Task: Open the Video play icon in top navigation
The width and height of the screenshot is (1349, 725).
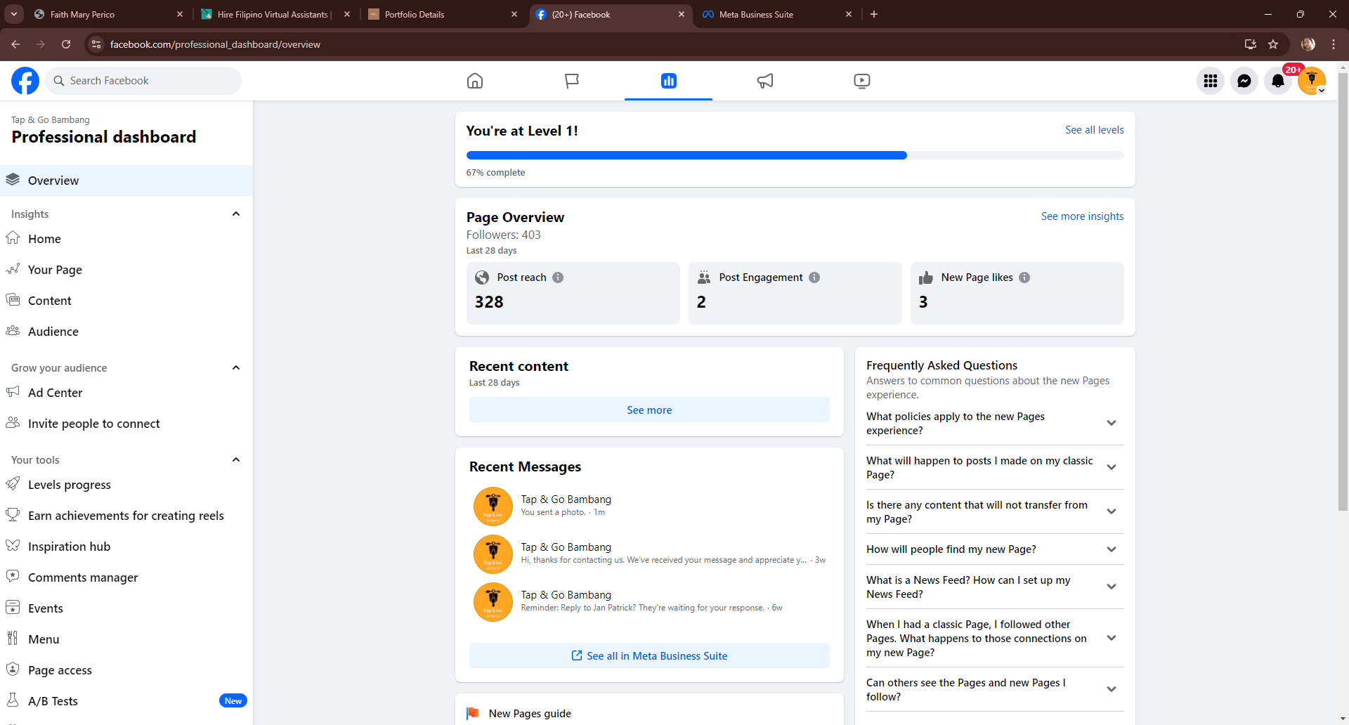Action: tap(862, 81)
